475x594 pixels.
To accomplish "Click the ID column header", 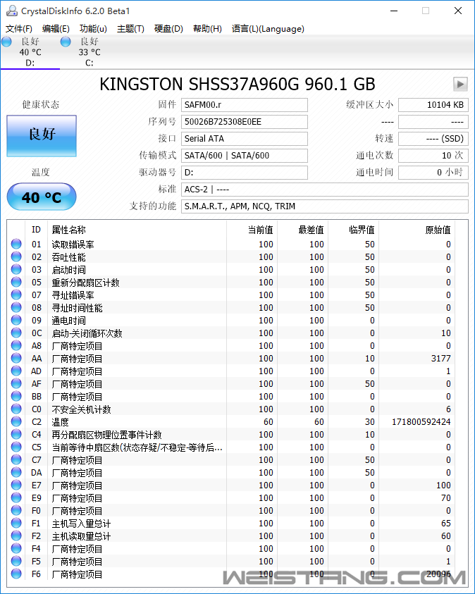I will [37, 230].
